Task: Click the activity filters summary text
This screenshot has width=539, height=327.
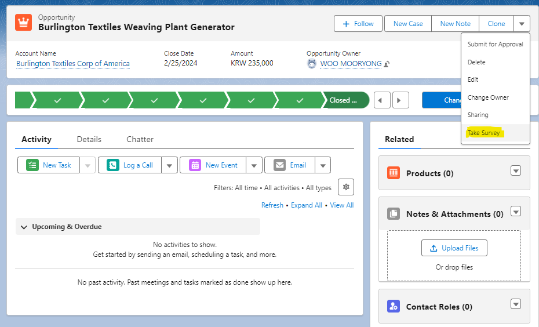Action: (272, 188)
